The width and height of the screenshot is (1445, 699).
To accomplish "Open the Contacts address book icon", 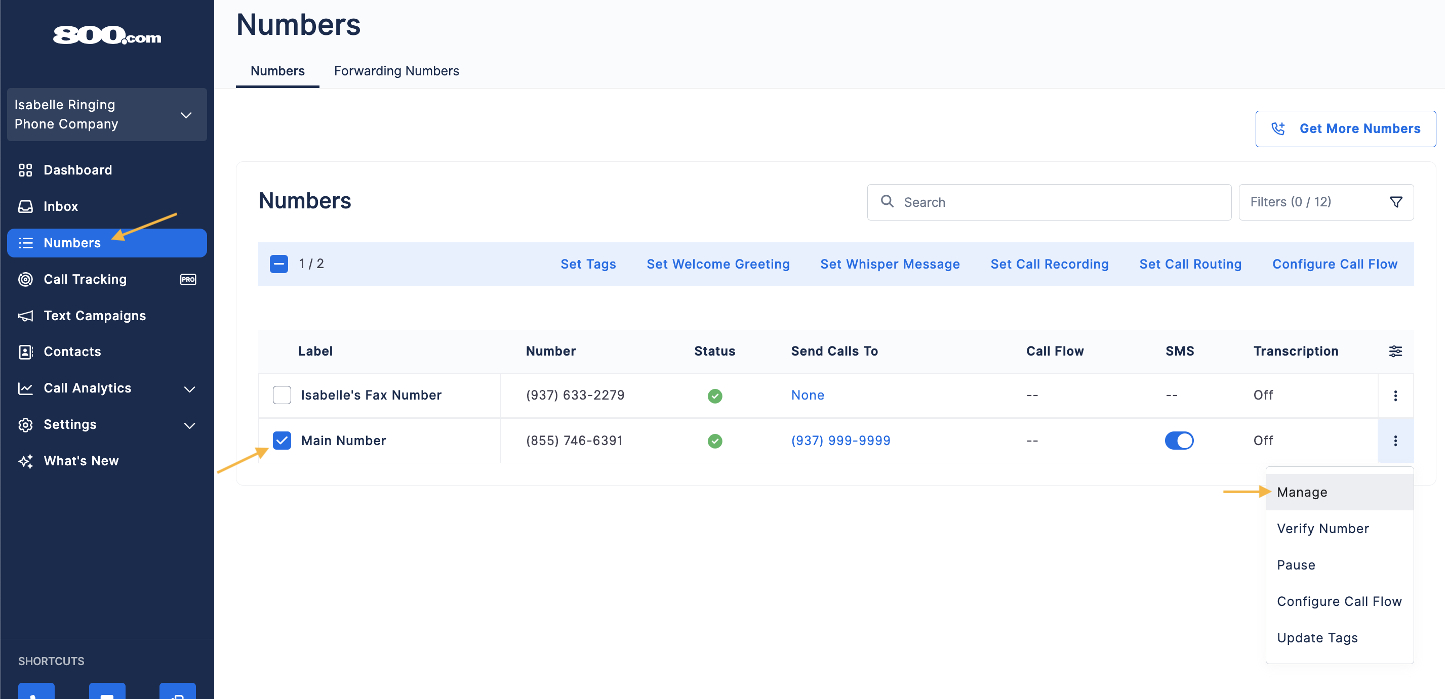I will pos(25,352).
